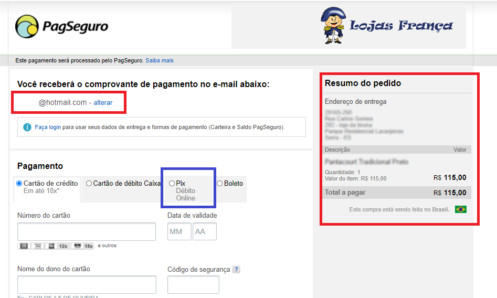Image resolution: width=497 pixels, height=298 pixels.
Task: Click the Pagamento section heading
Action: click(40, 166)
